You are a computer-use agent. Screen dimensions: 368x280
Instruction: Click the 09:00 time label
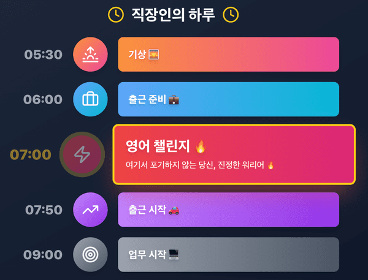(x=44, y=254)
